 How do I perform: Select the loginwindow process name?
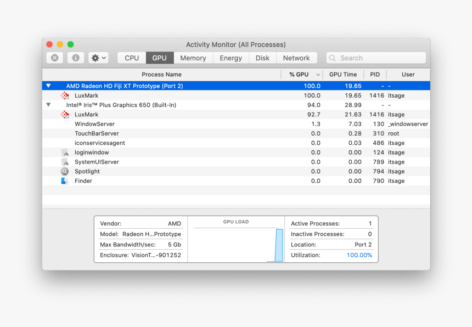pyautogui.click(x=92, y=153)
